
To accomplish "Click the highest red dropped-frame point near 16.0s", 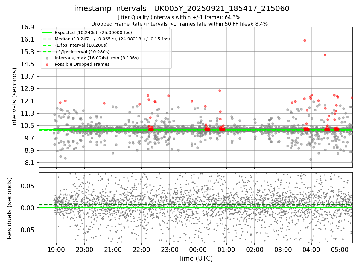I will (305, 40).
